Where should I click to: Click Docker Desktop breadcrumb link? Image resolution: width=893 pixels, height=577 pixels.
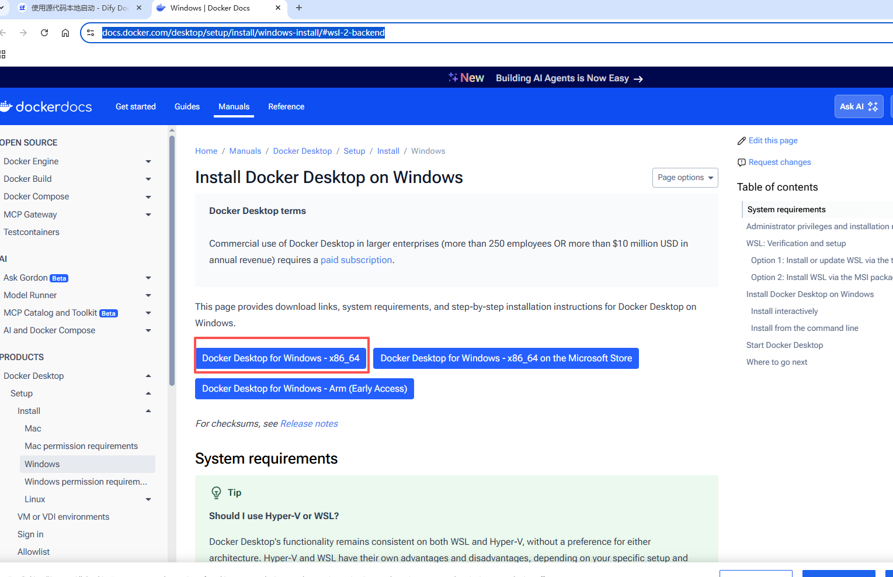(303, 151)
